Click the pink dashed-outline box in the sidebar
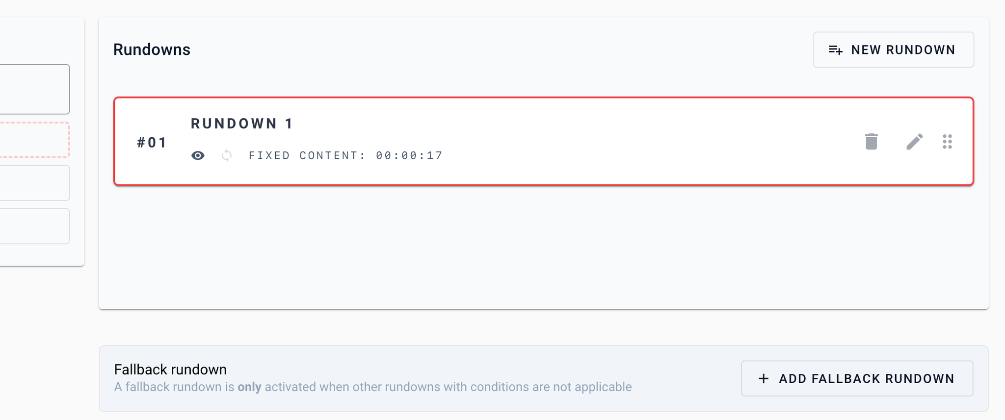Viewport: 1005px width, 420px height. pyautogui.click(x=34, y=140)
